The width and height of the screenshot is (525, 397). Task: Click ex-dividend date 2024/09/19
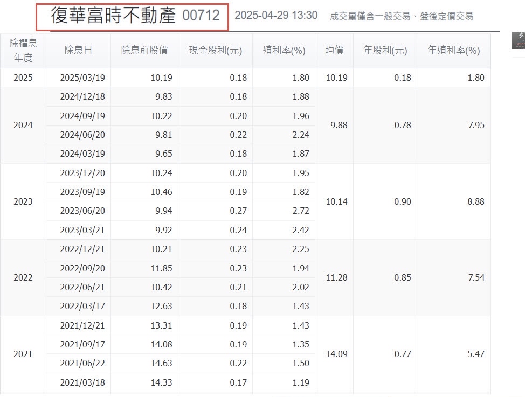click(82, 116)
